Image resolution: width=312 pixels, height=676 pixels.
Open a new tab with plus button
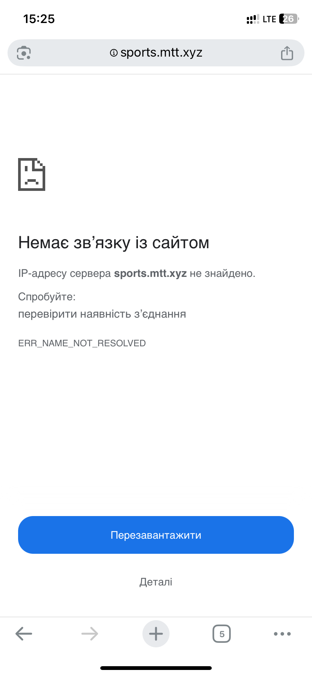point(156,634)
